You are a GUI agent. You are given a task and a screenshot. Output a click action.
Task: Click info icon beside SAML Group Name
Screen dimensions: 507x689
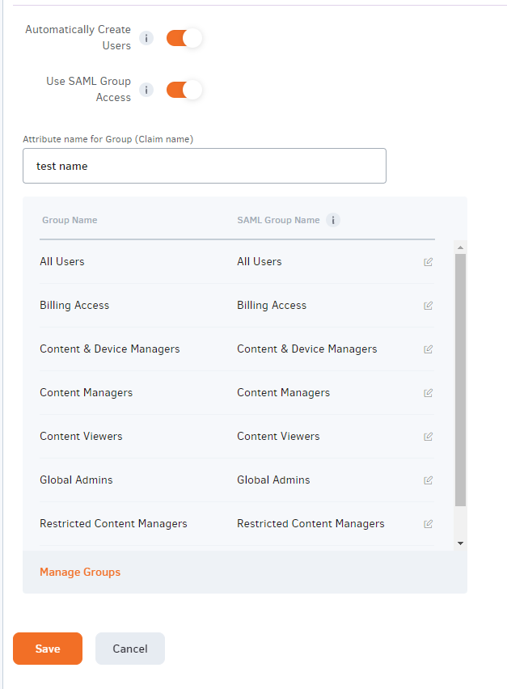333,220
